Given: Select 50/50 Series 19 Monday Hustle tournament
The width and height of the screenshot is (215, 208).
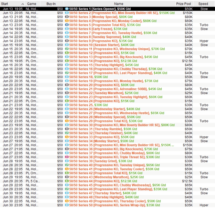Looking at the screenshot, I should (x=107, y=81).
